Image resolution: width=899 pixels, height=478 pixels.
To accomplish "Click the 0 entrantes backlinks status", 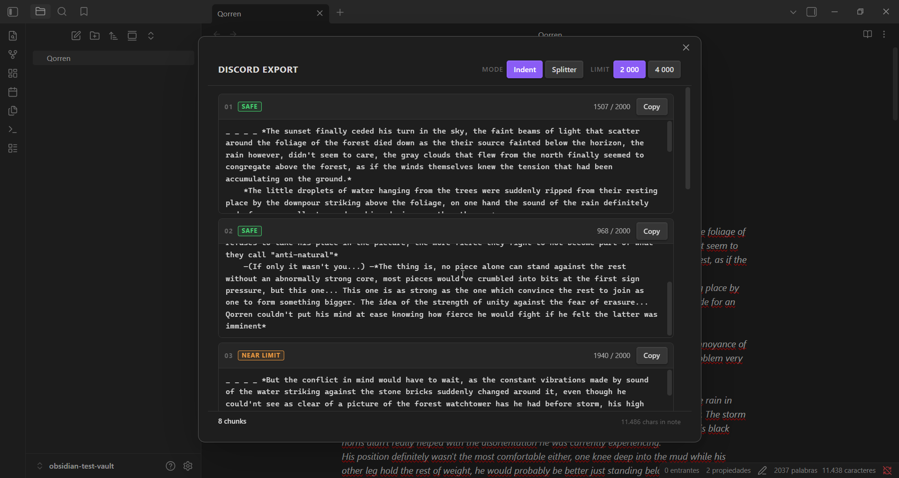I will point(682,471).
